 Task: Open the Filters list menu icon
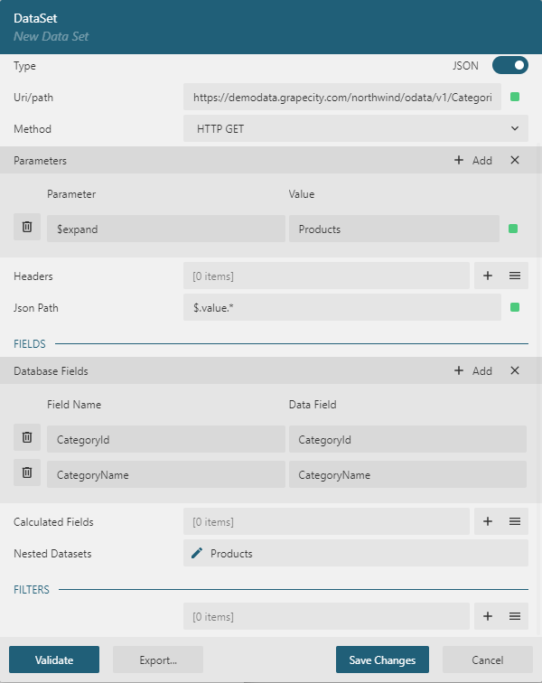pyautogui.click(x=514, y=616)
